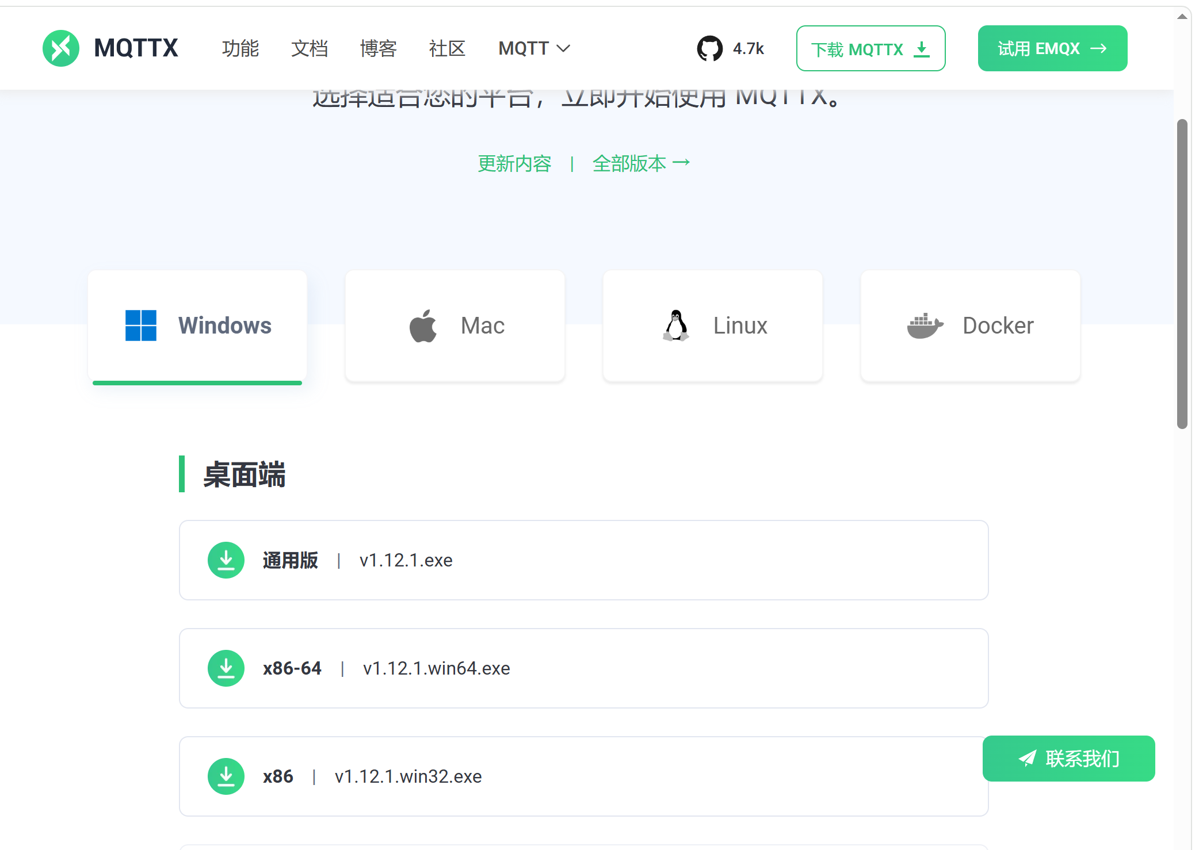Click the Docker whale icon
Image resolution: width=1199 pixels, height=850 pixels.
[x=925, y=326]
